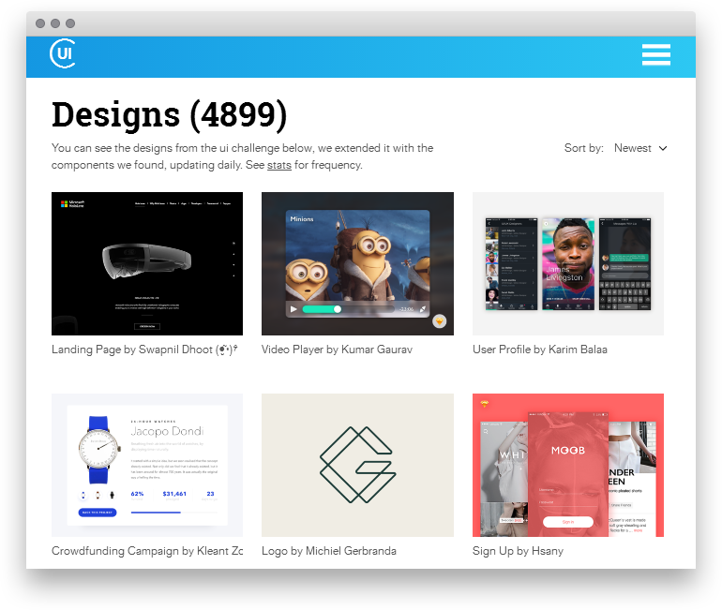This screenshot has height=610, width=722.
Task: Click Landing Page by Swapnil Dhoot caption
Action: pyautogui.click(x=144, y=350)
